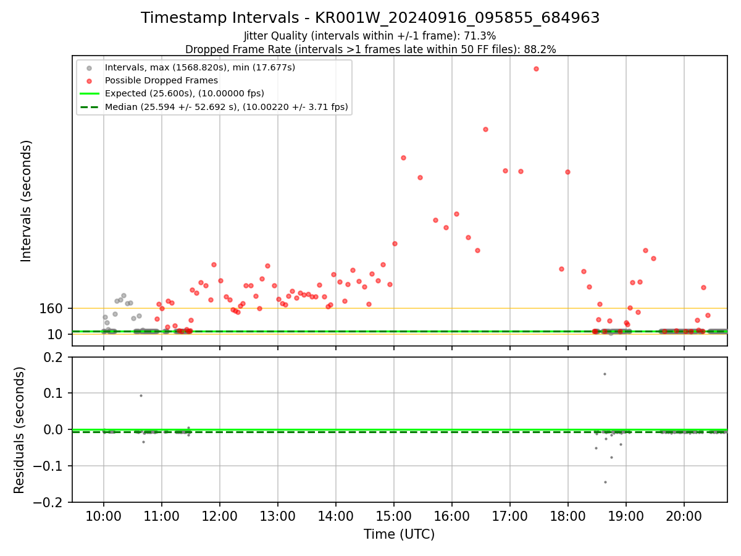This screenshot has width=741, height=556.
Task: Click the 'Residuals (seconds)' y-axis label
Action: [20, 430]
